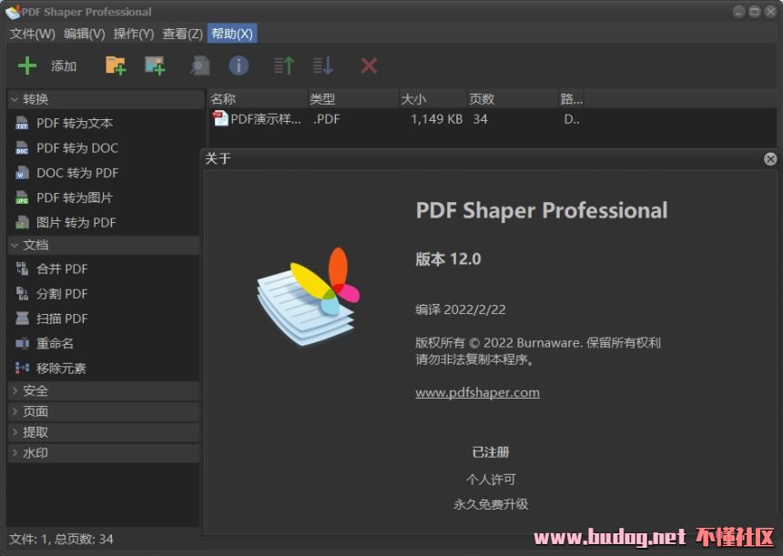Click the 合并 PDF merge icon
This screenshot has height=556, width=783.
22,268
